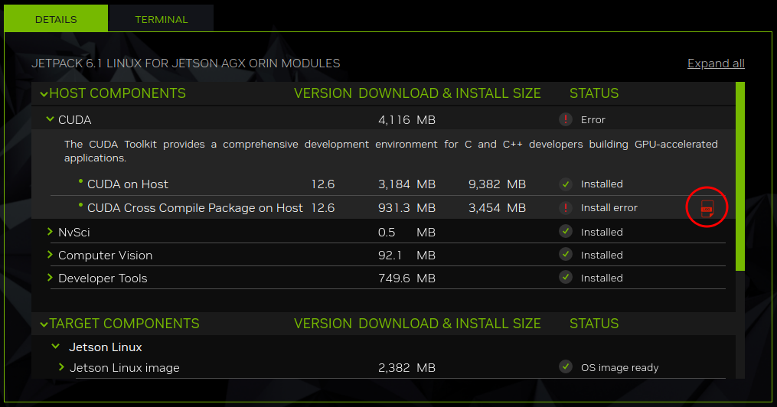Open the error log icon for CUDA Cross Compile
777x407 pixels.
(707, 207)
